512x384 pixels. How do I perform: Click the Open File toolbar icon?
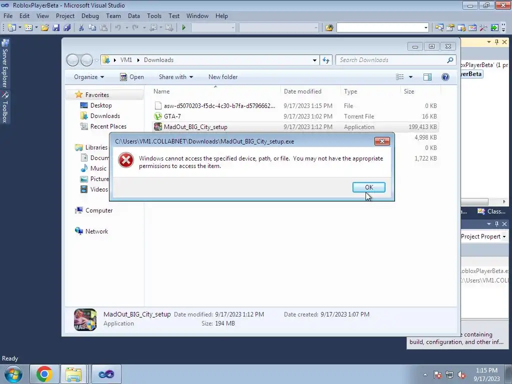tap(44, 28)
